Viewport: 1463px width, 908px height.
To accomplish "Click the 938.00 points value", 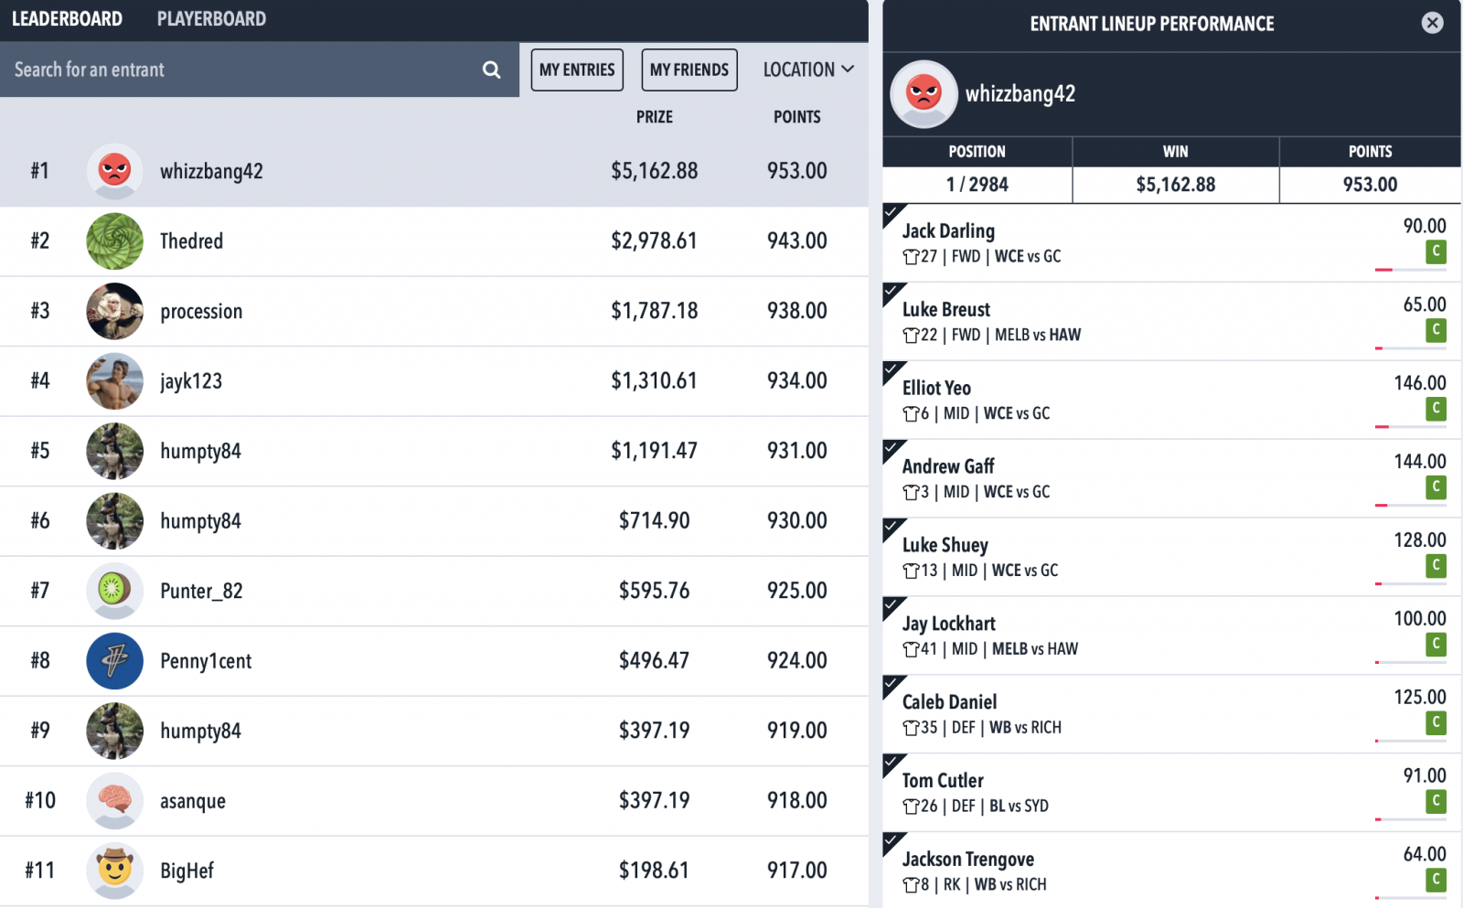I will tap(797, 311).
